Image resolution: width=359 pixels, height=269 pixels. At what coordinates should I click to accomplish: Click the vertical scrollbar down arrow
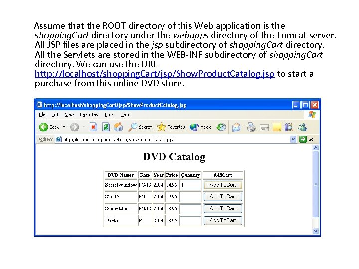(315, 231)
